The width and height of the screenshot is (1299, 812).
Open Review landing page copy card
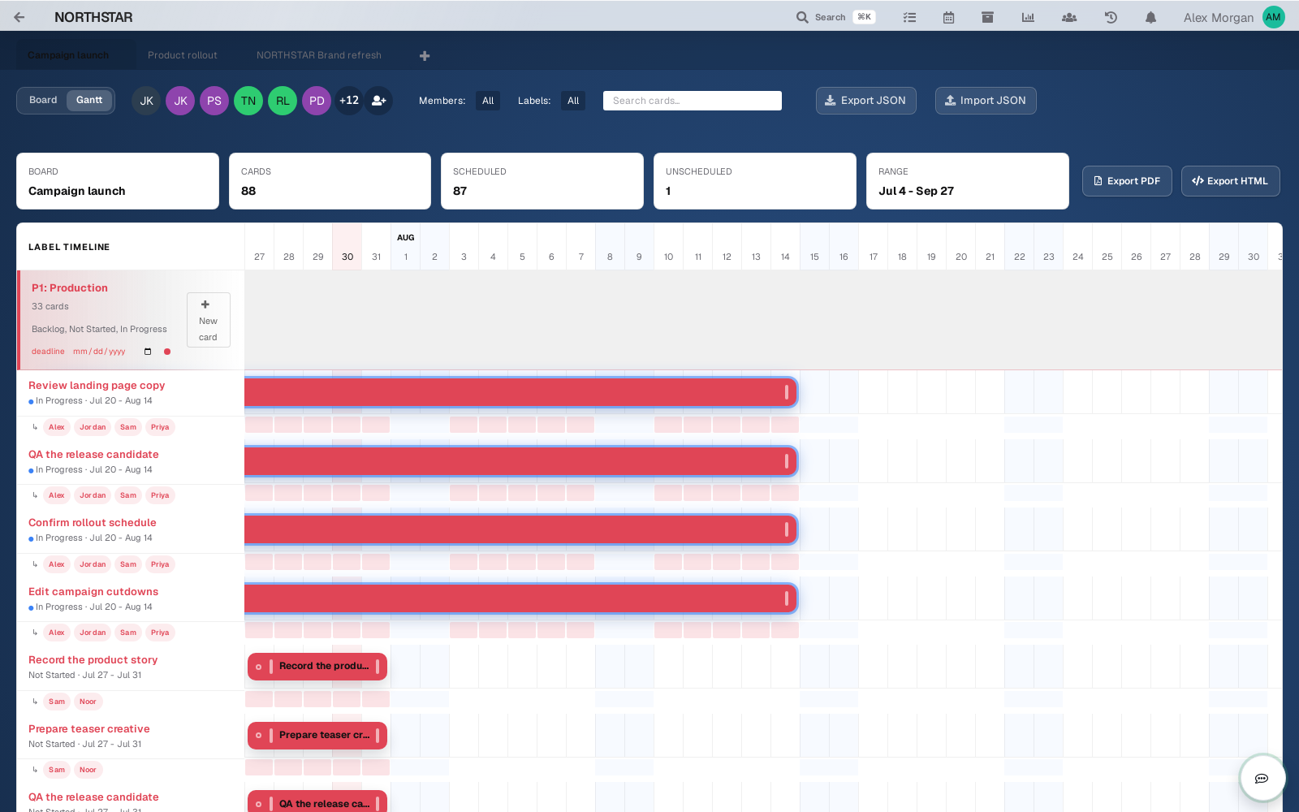(97, 386)
